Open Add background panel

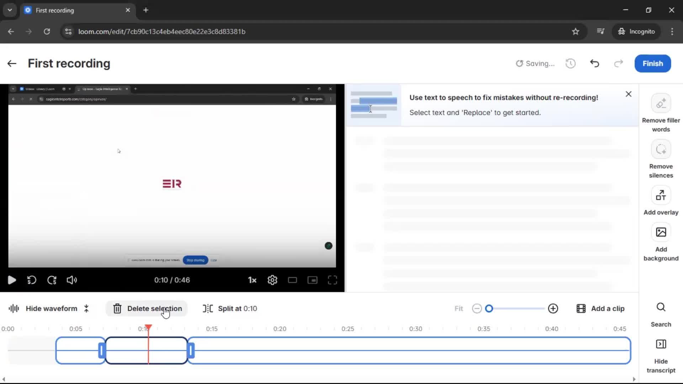point(661,242)
